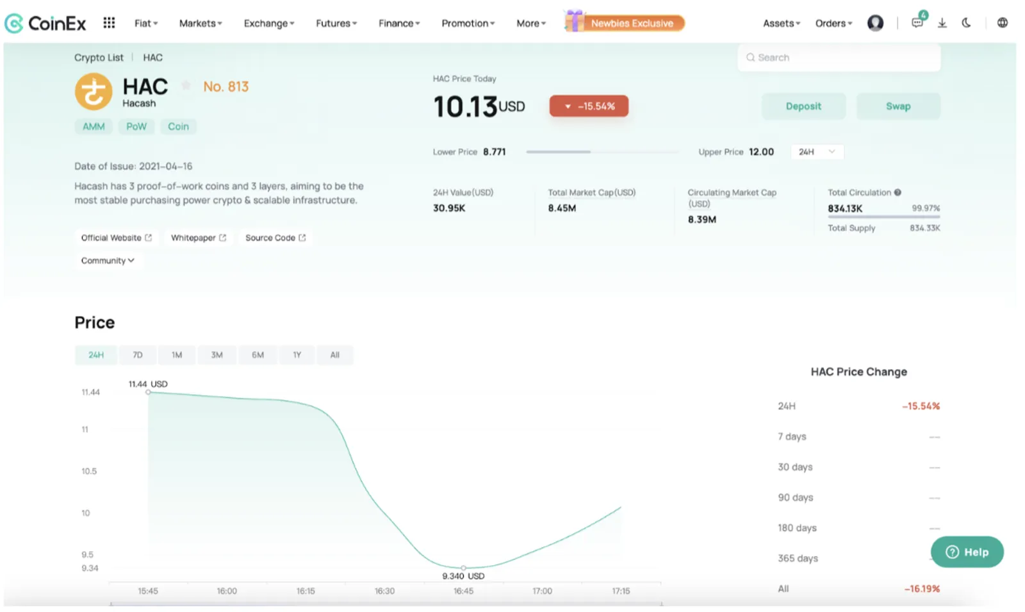This screenshot has height=612, width=1025.
Task: Switch chart to 1Y range
Action: [297, 355]
